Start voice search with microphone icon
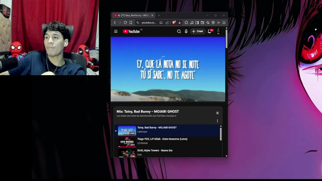 coord(186,31)
